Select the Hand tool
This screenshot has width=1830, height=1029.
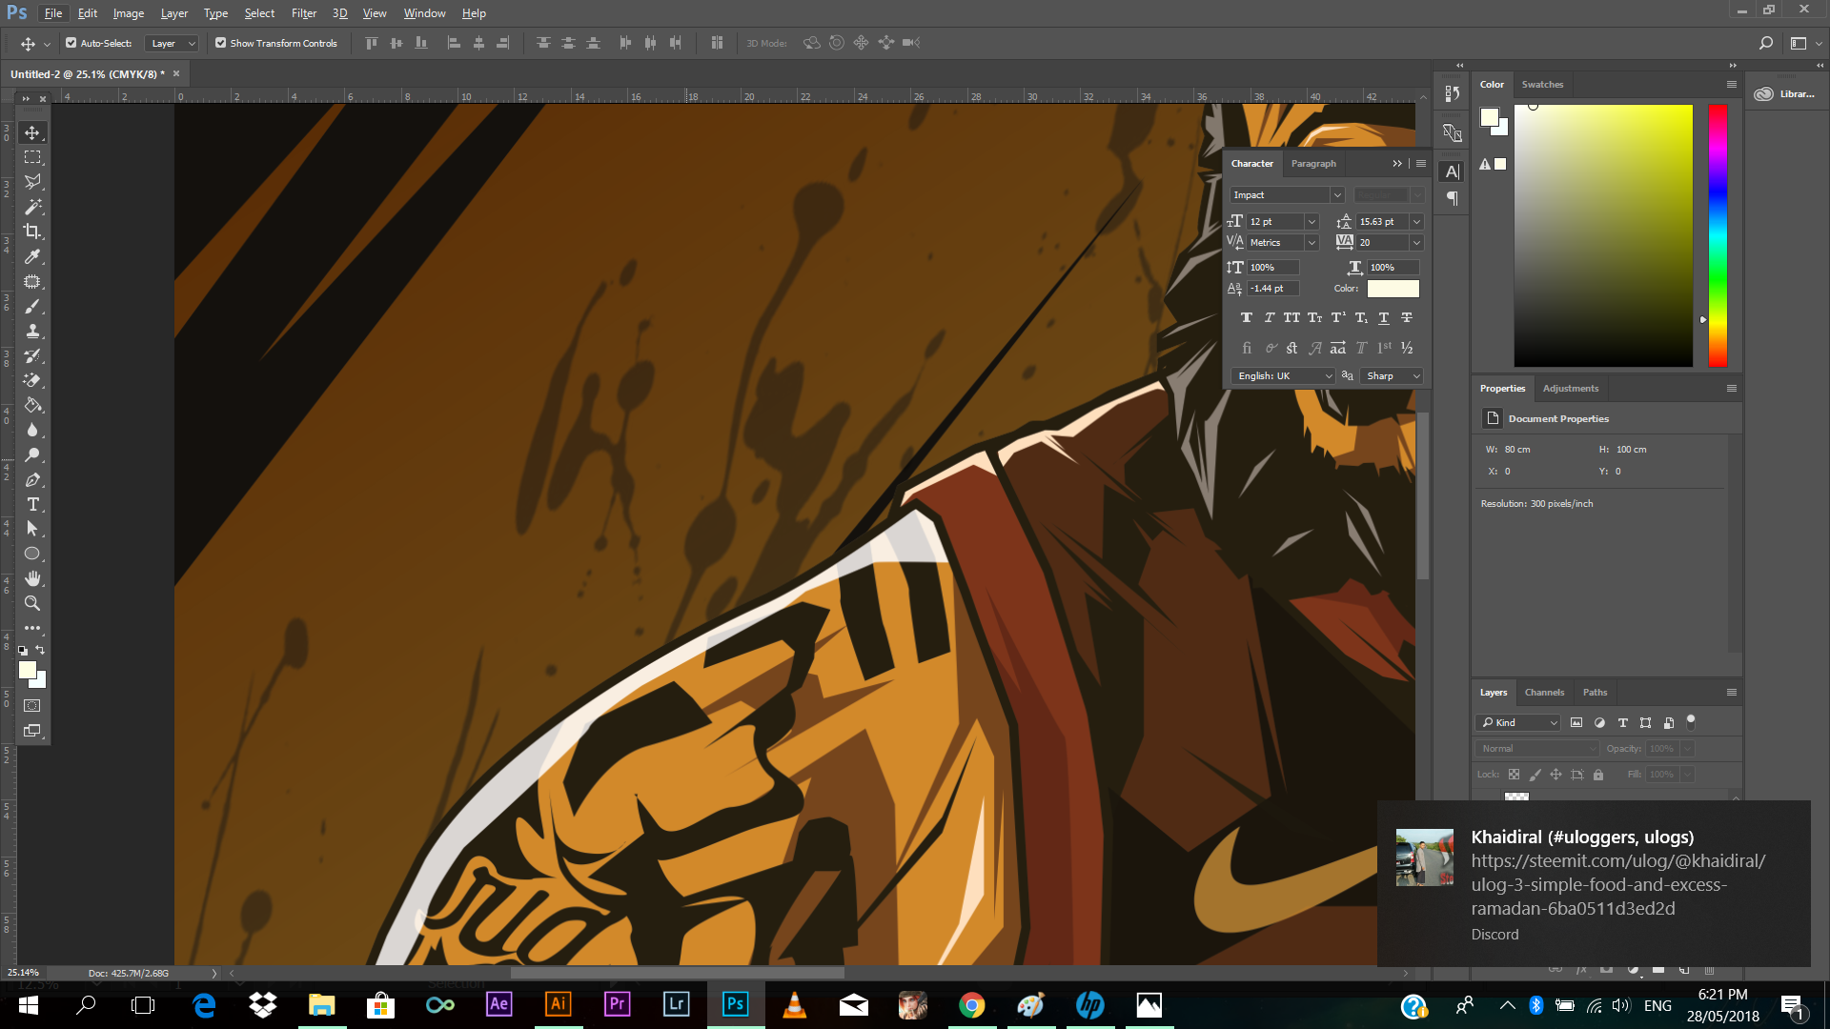pos(32,578)
